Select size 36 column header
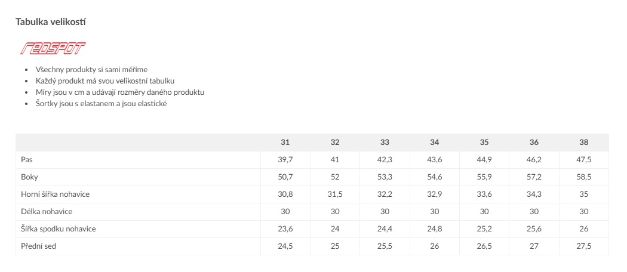627x272 pixels. 534,143
